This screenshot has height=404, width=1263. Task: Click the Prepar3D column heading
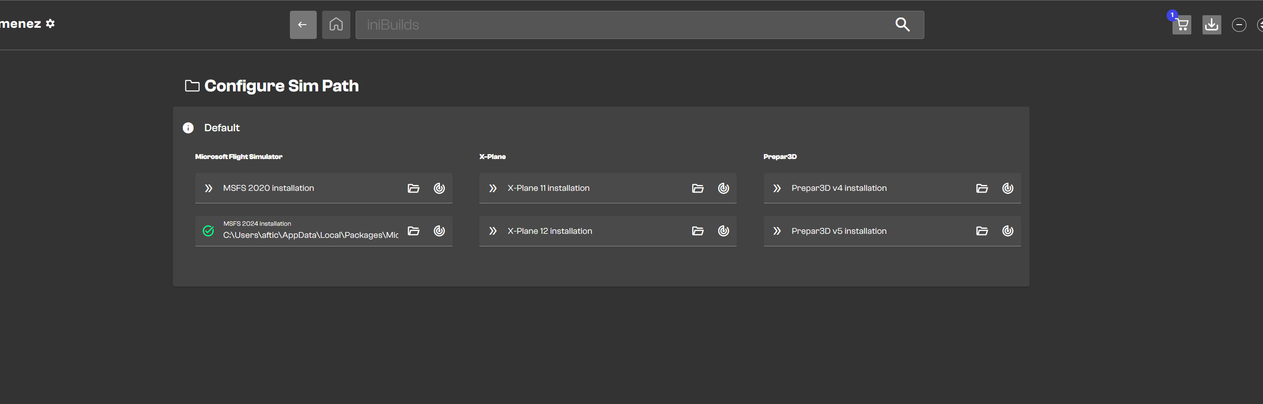[x=780, y=157]
